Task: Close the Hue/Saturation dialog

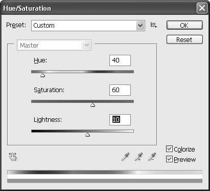Action: tap(202, 8)
